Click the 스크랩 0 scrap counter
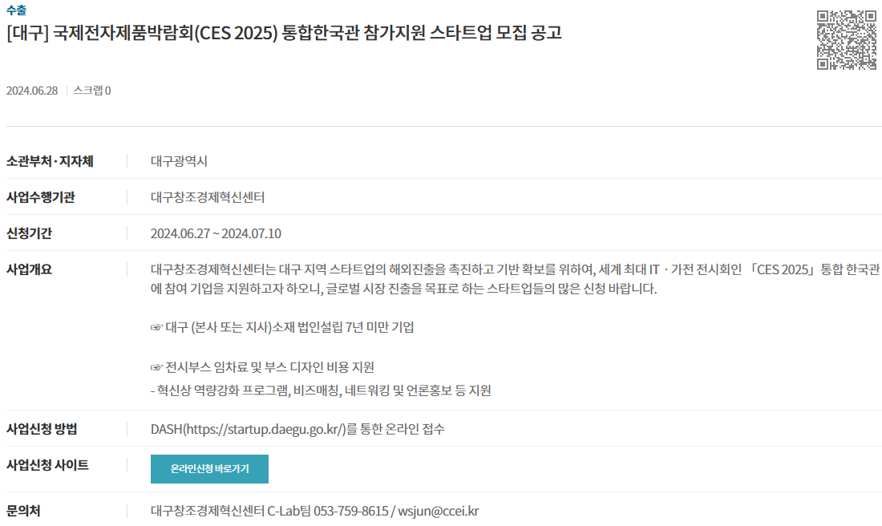Screen dimensions: 882x526 (x=92, y=91)
